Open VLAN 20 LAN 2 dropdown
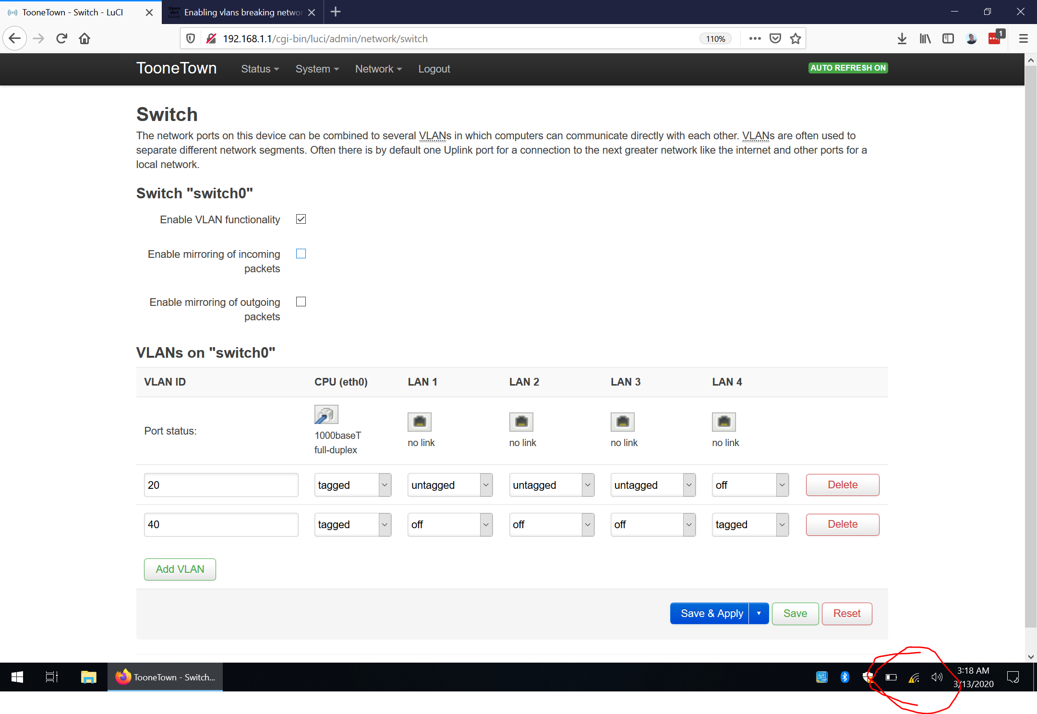Screen dimensions: 1037x714 point(552,485)
